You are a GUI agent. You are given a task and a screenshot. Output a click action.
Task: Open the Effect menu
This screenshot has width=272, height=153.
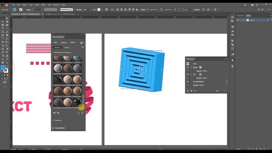coord(43,5)
